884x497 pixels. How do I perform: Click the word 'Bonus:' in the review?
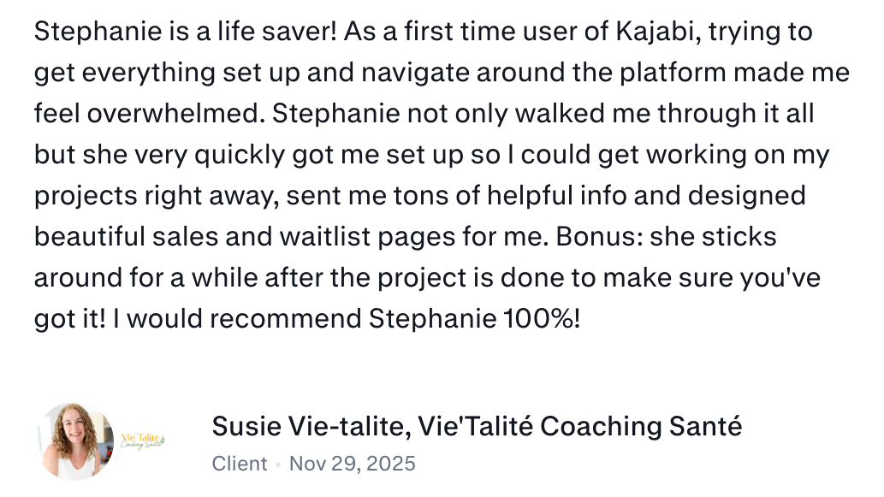point(599,237)
